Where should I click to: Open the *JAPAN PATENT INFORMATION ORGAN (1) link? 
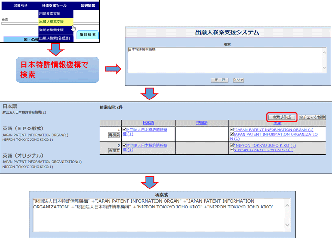(x=273, y=129)
